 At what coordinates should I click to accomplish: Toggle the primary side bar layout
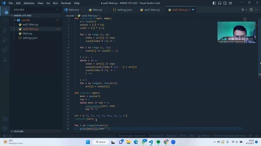pyautogui.click(x=214, y=3)
